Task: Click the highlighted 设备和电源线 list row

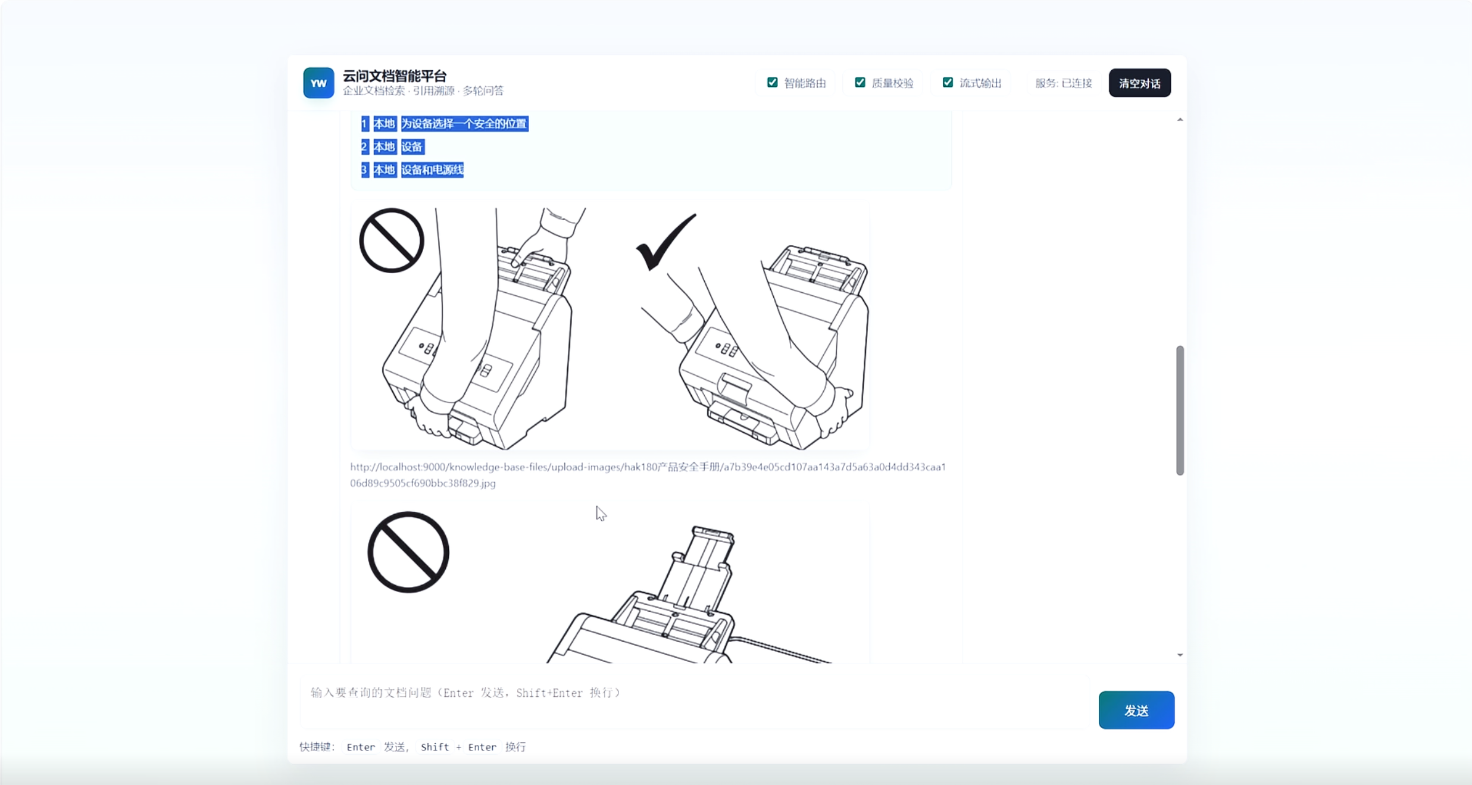Action: click(x=412, y=170)
